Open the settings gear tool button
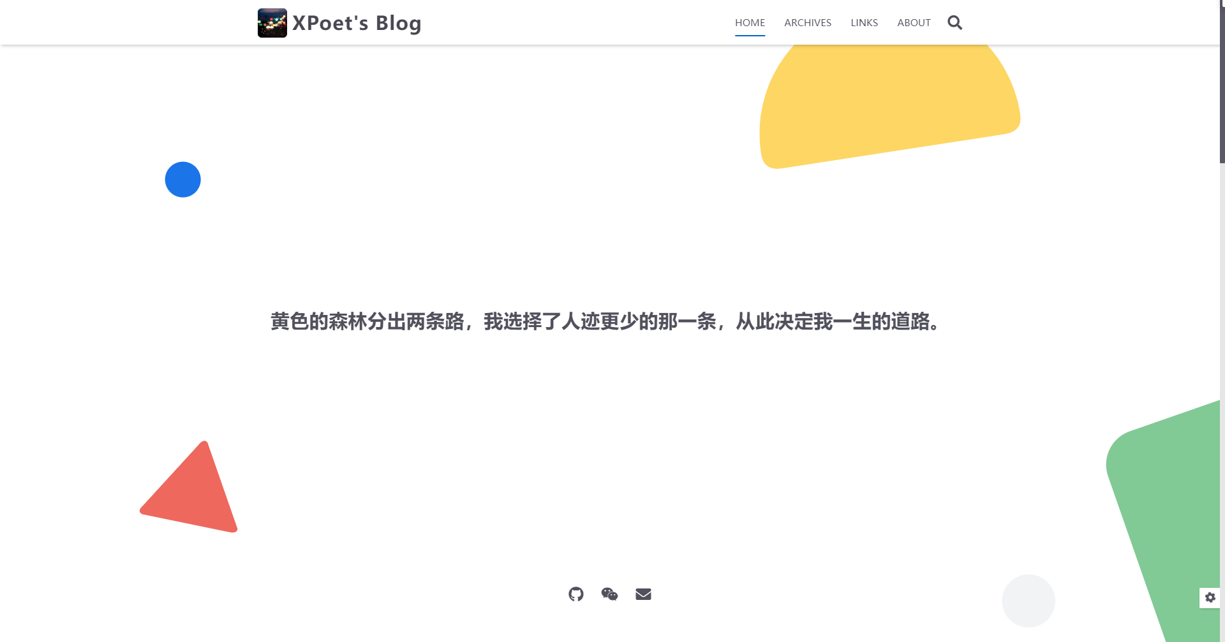 click(x=1210, y=597)
